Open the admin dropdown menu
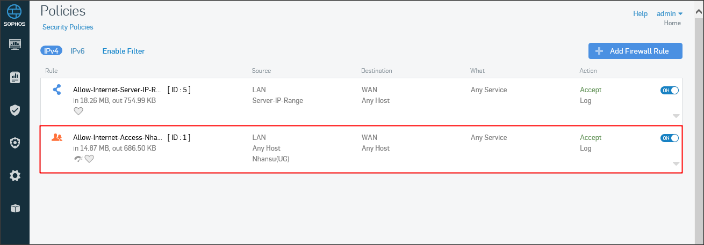The width and height of the screenshot is (704, 245). click(669, 13)
